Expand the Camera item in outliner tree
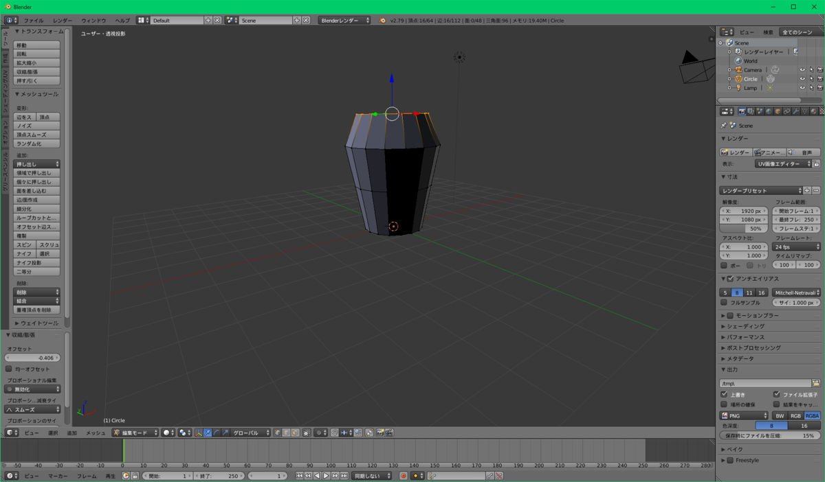This screenshot has height=482, width=825. coord(729,69)
